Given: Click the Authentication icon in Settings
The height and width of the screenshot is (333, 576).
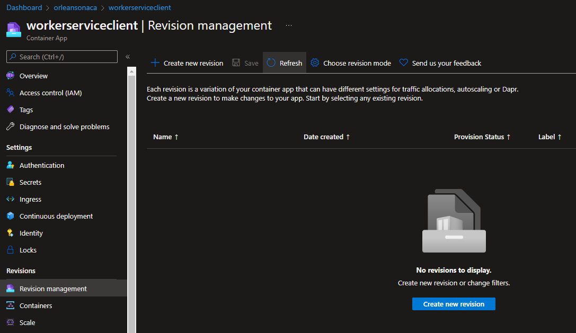Looking at the screenshot, I should click(x=10, y=165).
